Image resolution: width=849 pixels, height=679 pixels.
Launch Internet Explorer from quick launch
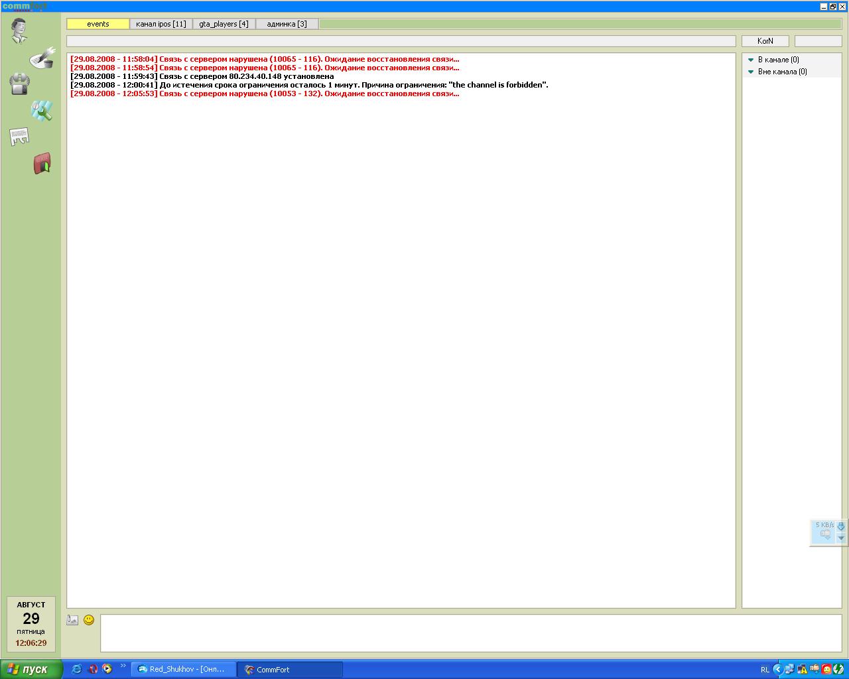pos(77,669)
